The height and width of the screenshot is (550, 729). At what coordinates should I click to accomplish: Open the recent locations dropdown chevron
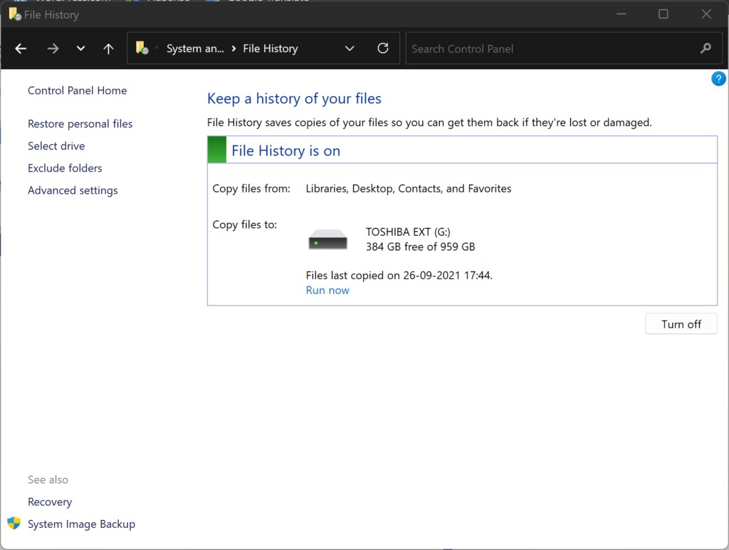(x=80, y=48)
